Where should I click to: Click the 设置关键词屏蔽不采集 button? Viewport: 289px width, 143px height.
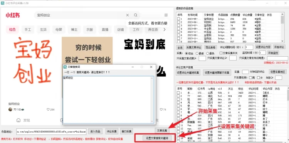pos(217,72)
